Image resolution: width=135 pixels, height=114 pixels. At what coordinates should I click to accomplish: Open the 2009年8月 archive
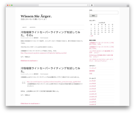click(93, 102)
